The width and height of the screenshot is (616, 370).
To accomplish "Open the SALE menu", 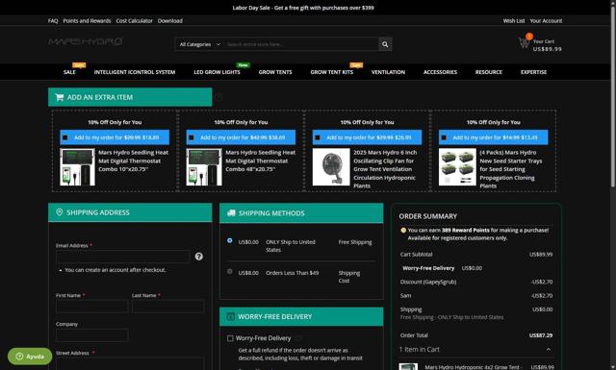I will coord(69,72).
